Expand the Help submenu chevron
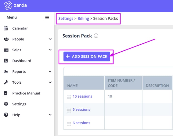Image resolution: width=173 pixels, height=136 pixels. pyautogui.click(x=50, y=115)
